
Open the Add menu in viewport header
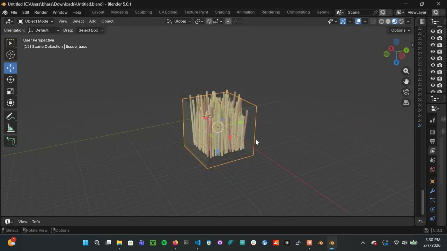pyautogui.click(x=93, y=21)
